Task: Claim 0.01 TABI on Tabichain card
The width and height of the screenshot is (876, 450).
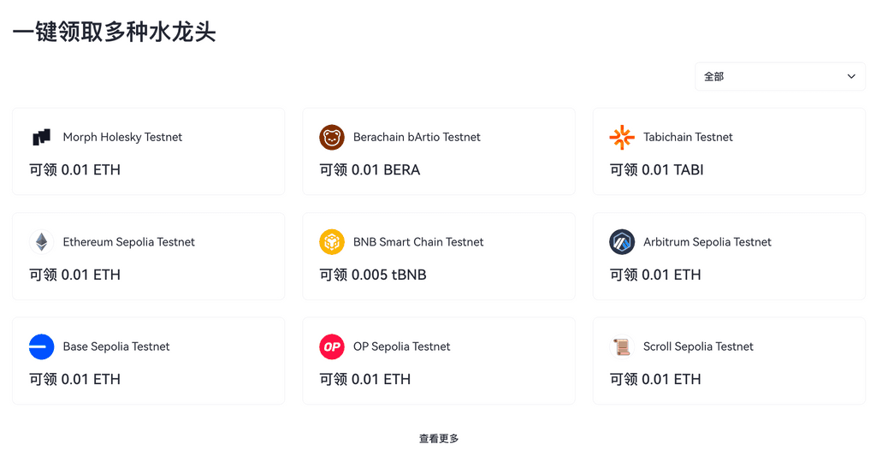Action: coord(657,170)
